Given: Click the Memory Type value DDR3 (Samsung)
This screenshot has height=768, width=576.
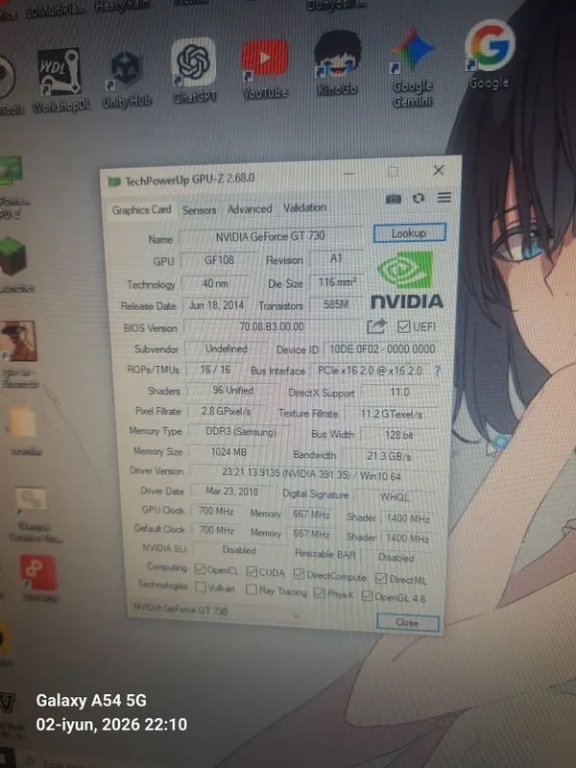Looking at the screenshot, I should 241,431.
